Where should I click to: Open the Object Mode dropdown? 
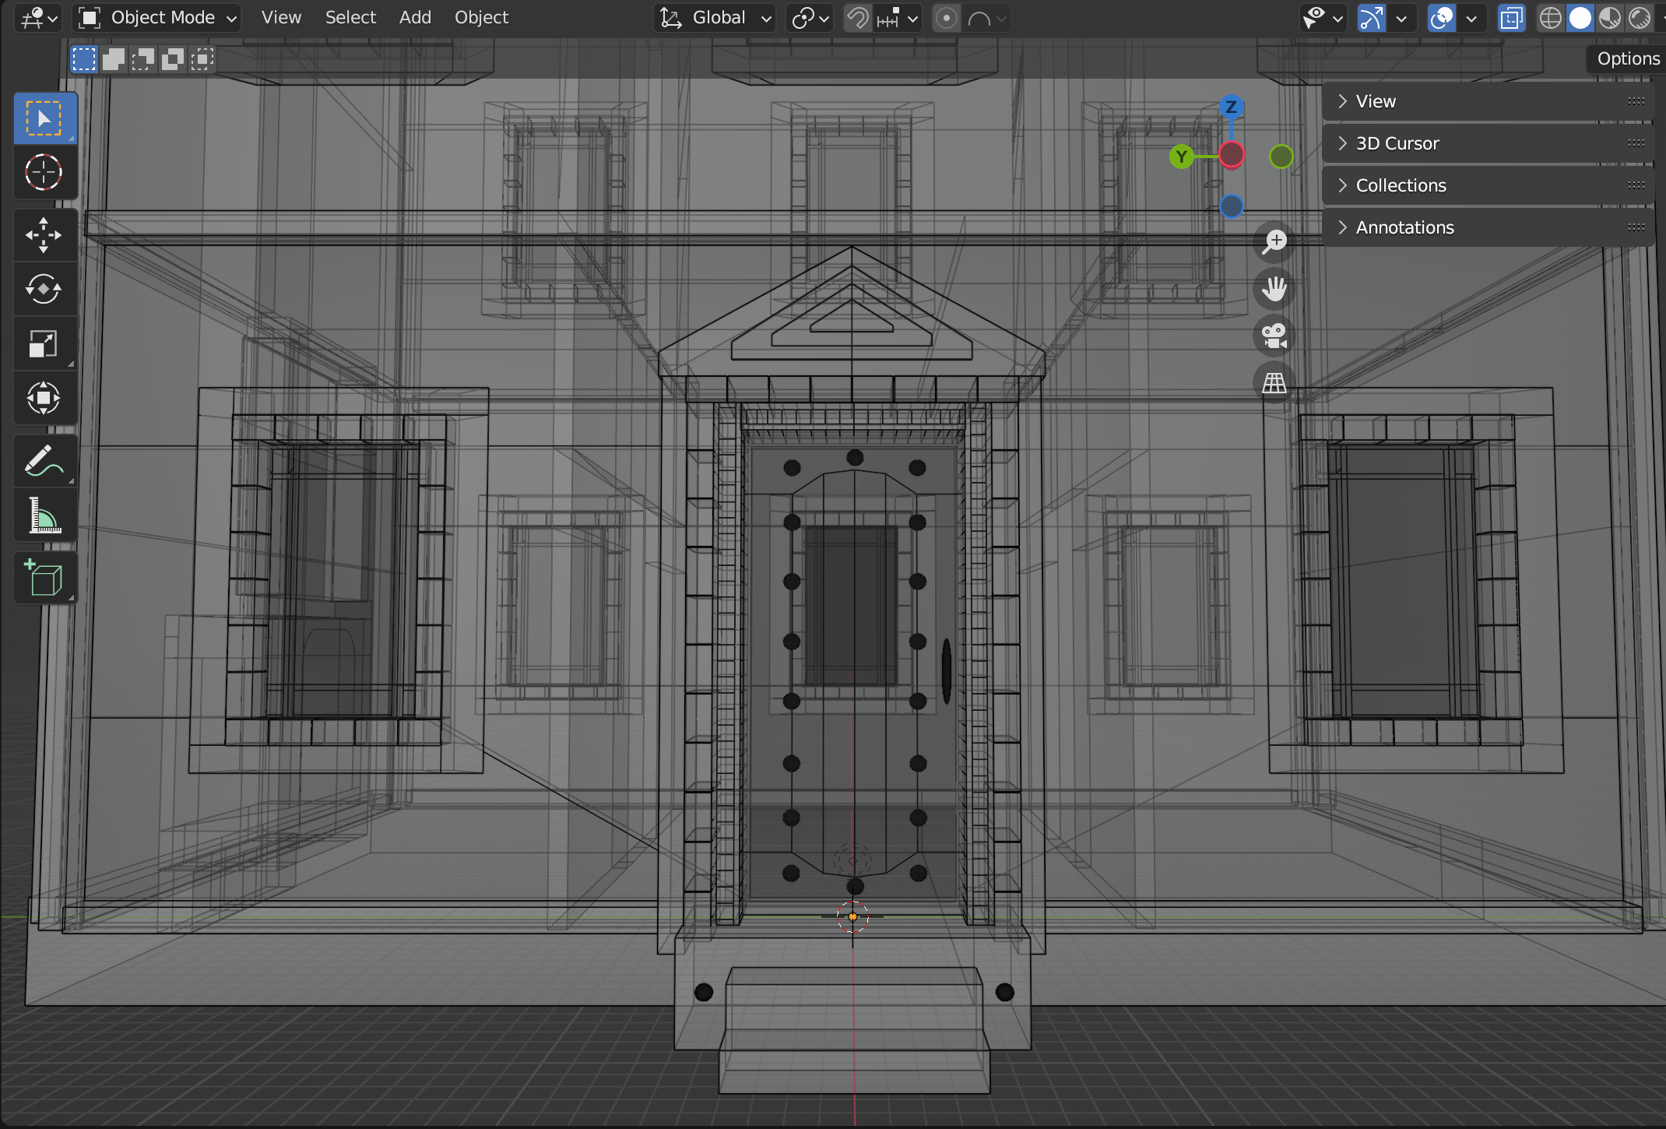click(156, 17)
